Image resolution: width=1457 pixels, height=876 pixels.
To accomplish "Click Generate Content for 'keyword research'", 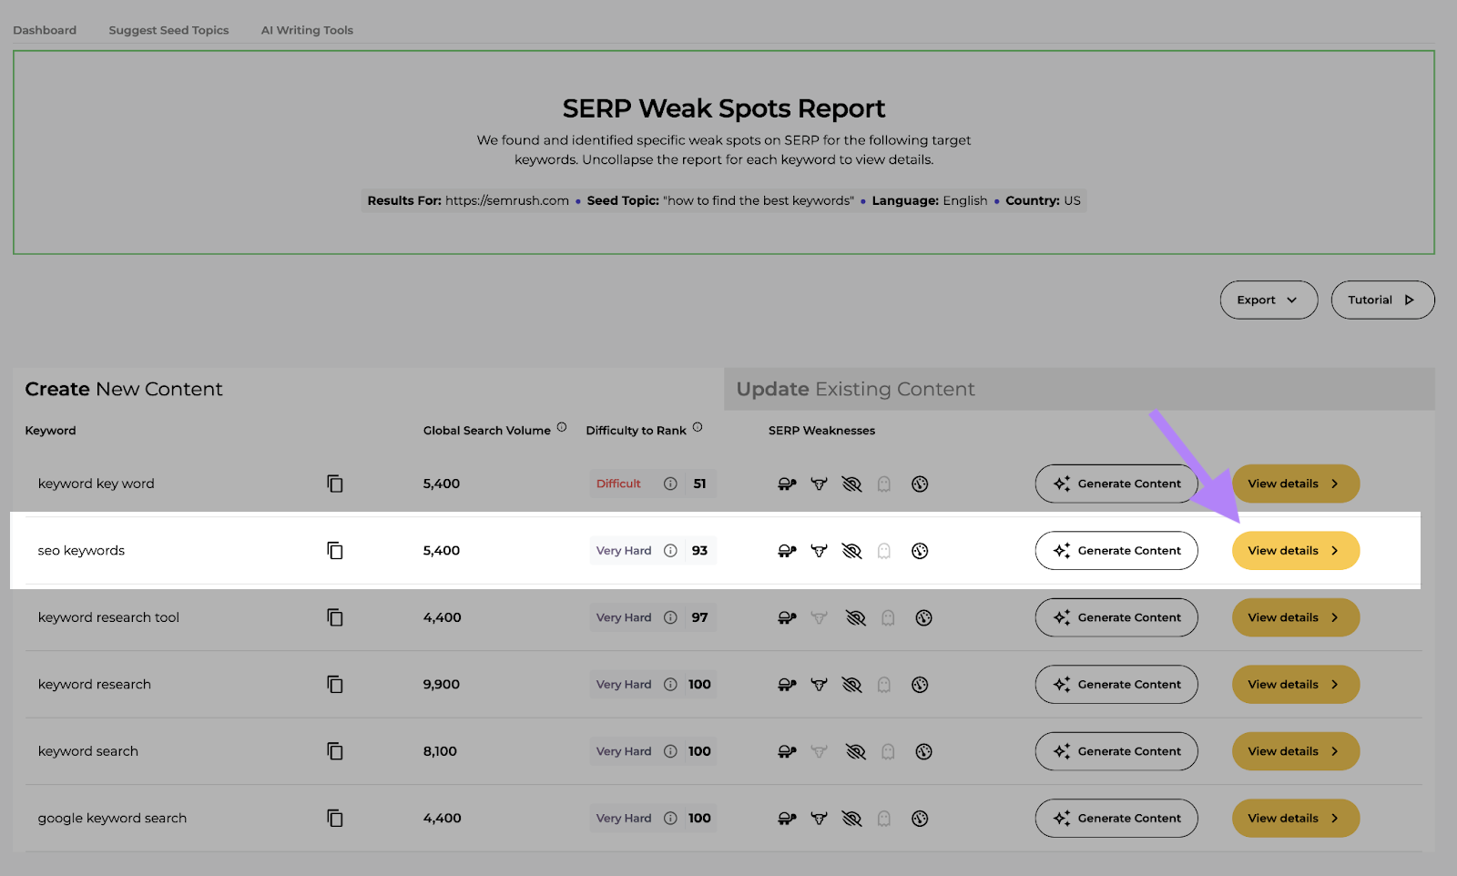I will [x=1116, y=685].
